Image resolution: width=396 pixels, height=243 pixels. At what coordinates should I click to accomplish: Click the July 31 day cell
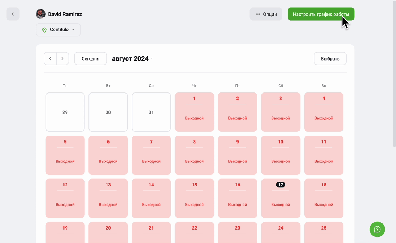pos(151,112)
